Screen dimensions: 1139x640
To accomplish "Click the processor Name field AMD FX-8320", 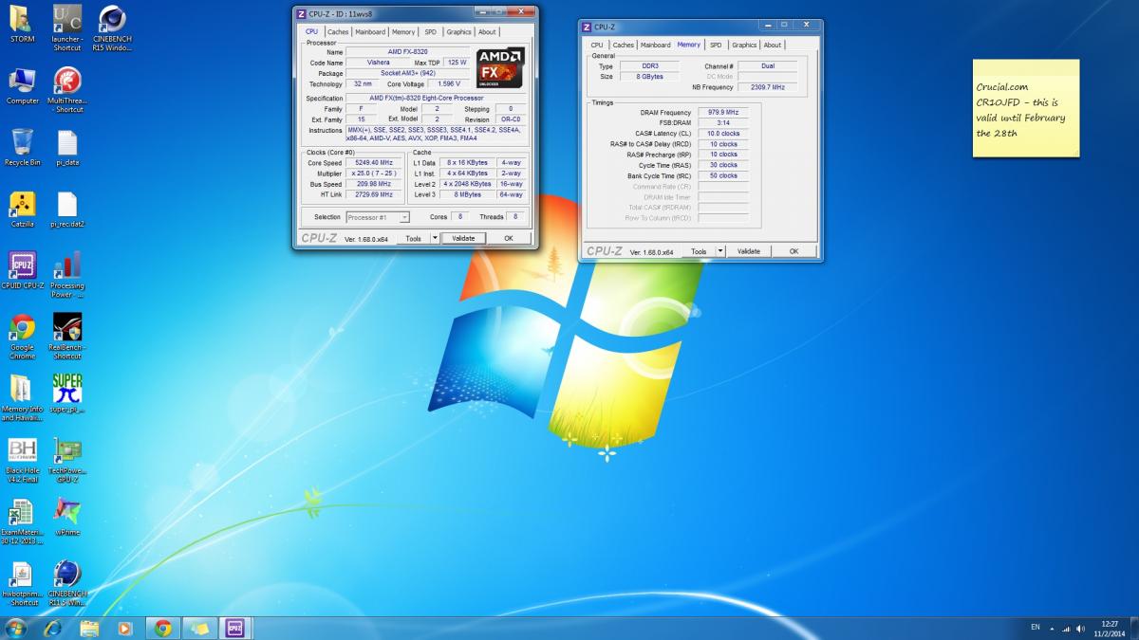I will (407, 51).
